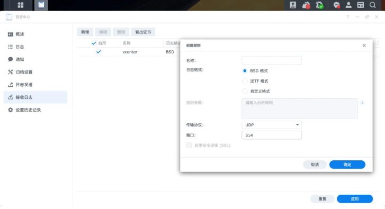Check 启用安全连接 (SSL) checkbox
This screenshot has width=385, height=209.
pyautogui.click(x=189, y=146)
